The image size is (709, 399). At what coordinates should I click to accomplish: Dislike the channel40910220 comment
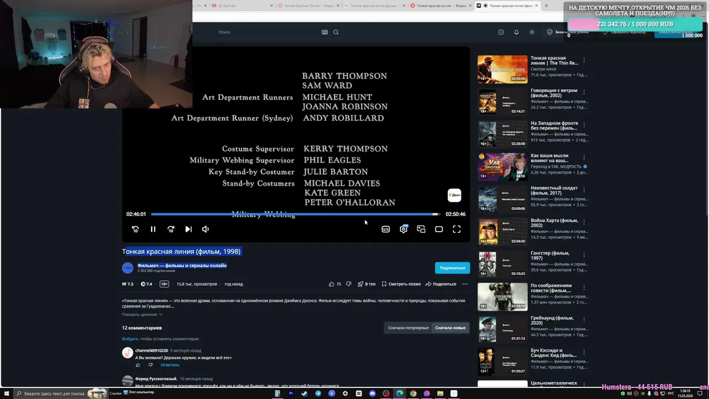coord(150,365)
